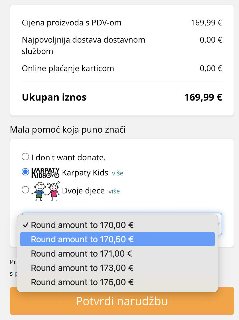Image resolution: width=239 pixels, height=320 pixels.
Task: Choose the Dvoje djece radio button
Action: [25, 190]
